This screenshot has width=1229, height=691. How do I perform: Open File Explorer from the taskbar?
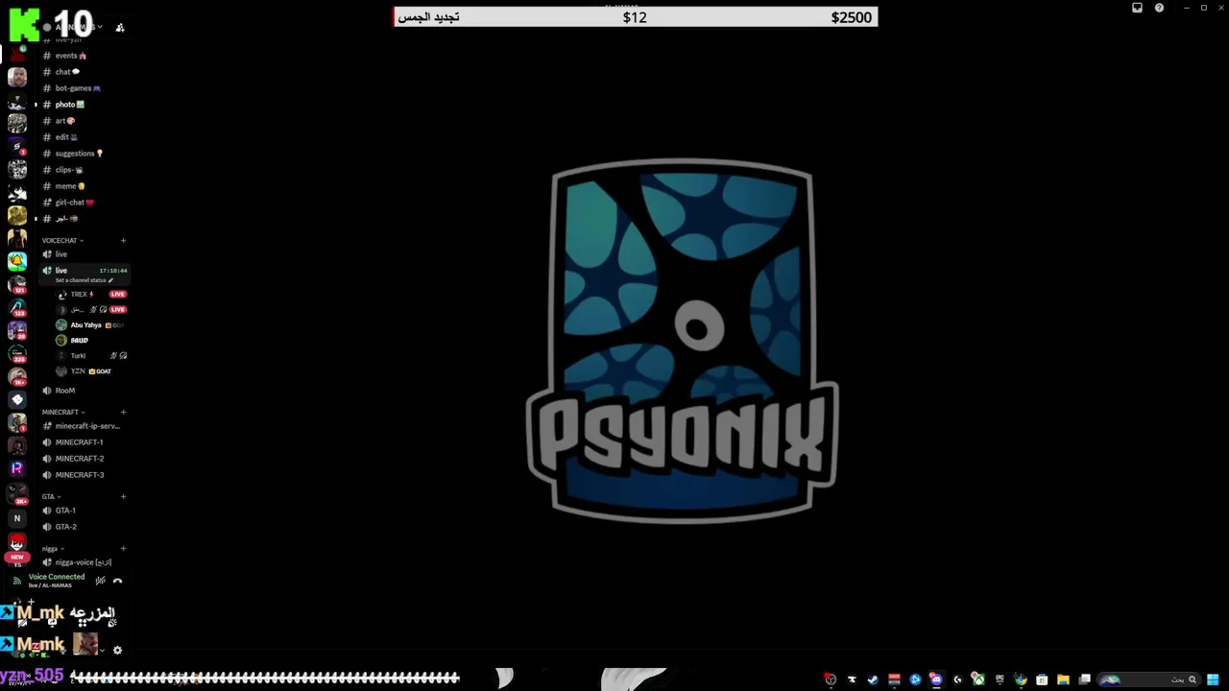coord(1063,679)
